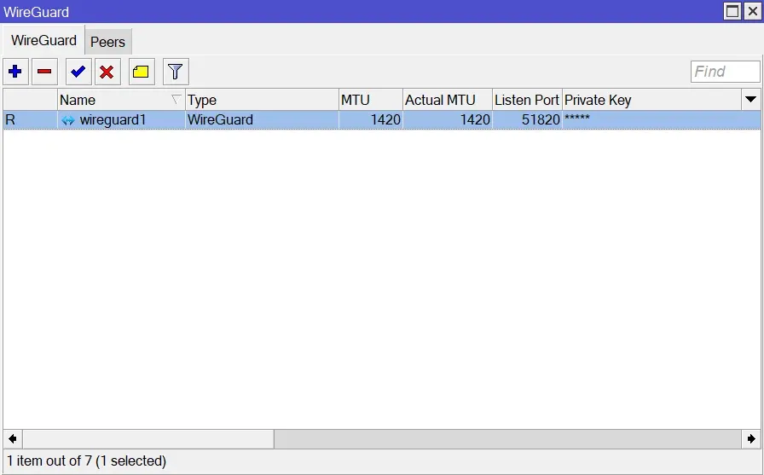Click the yellow Comment note icon
764x475 pixels.
pyautogui.click(x=142, y=72)
